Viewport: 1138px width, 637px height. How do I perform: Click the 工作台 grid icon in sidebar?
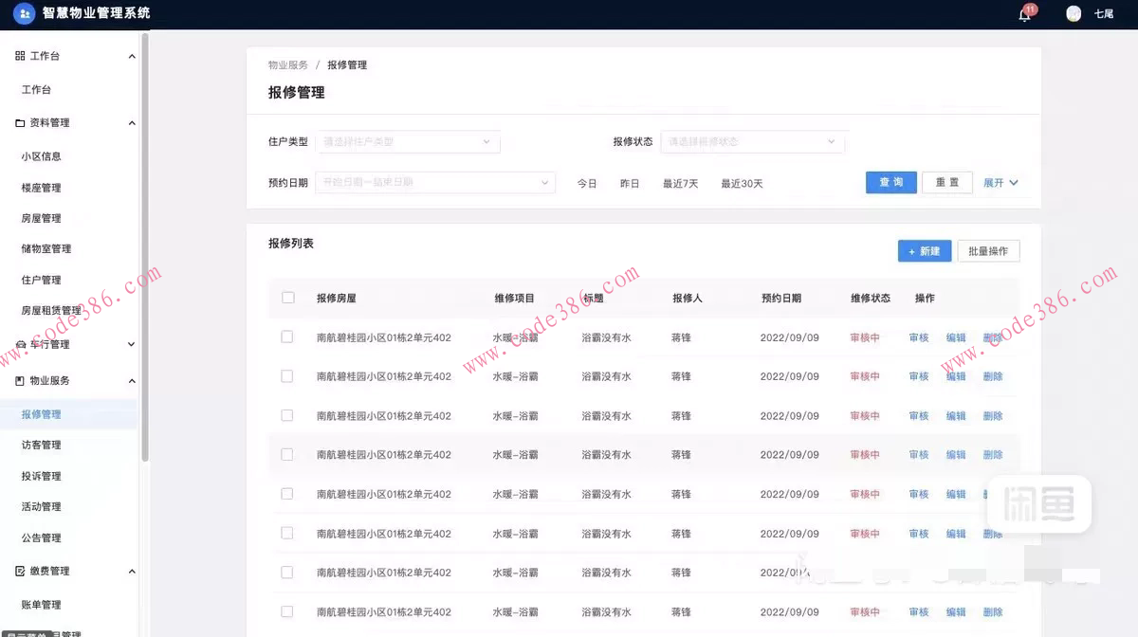pos(21,56)
